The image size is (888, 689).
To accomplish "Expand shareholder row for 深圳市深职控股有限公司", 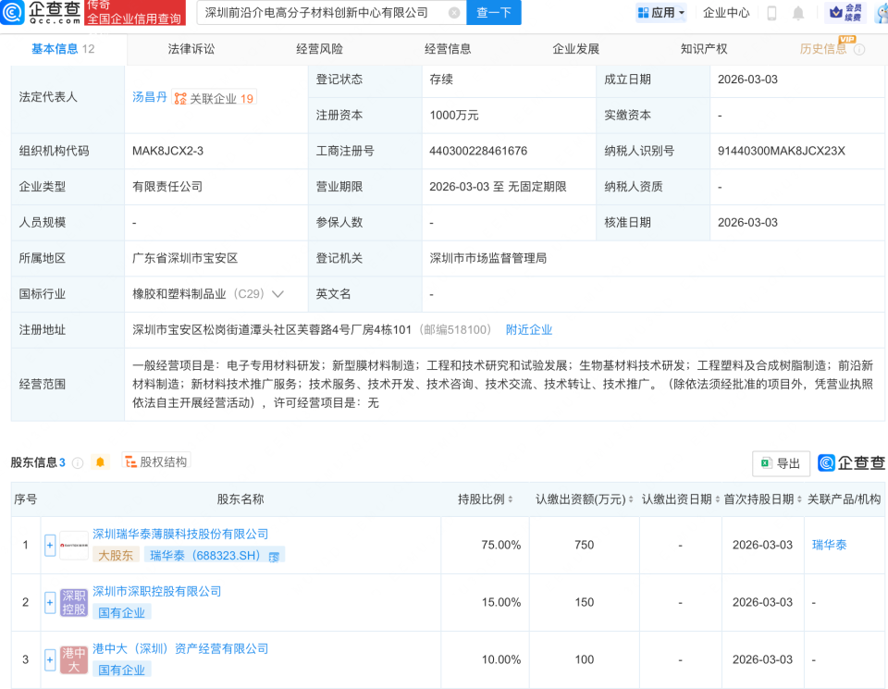I will pyautogui.click(x=49, y=602).
